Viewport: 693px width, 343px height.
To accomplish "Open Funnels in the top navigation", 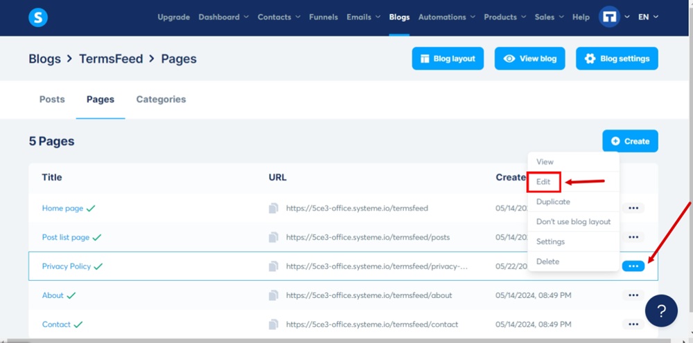I will coord(324,17).
